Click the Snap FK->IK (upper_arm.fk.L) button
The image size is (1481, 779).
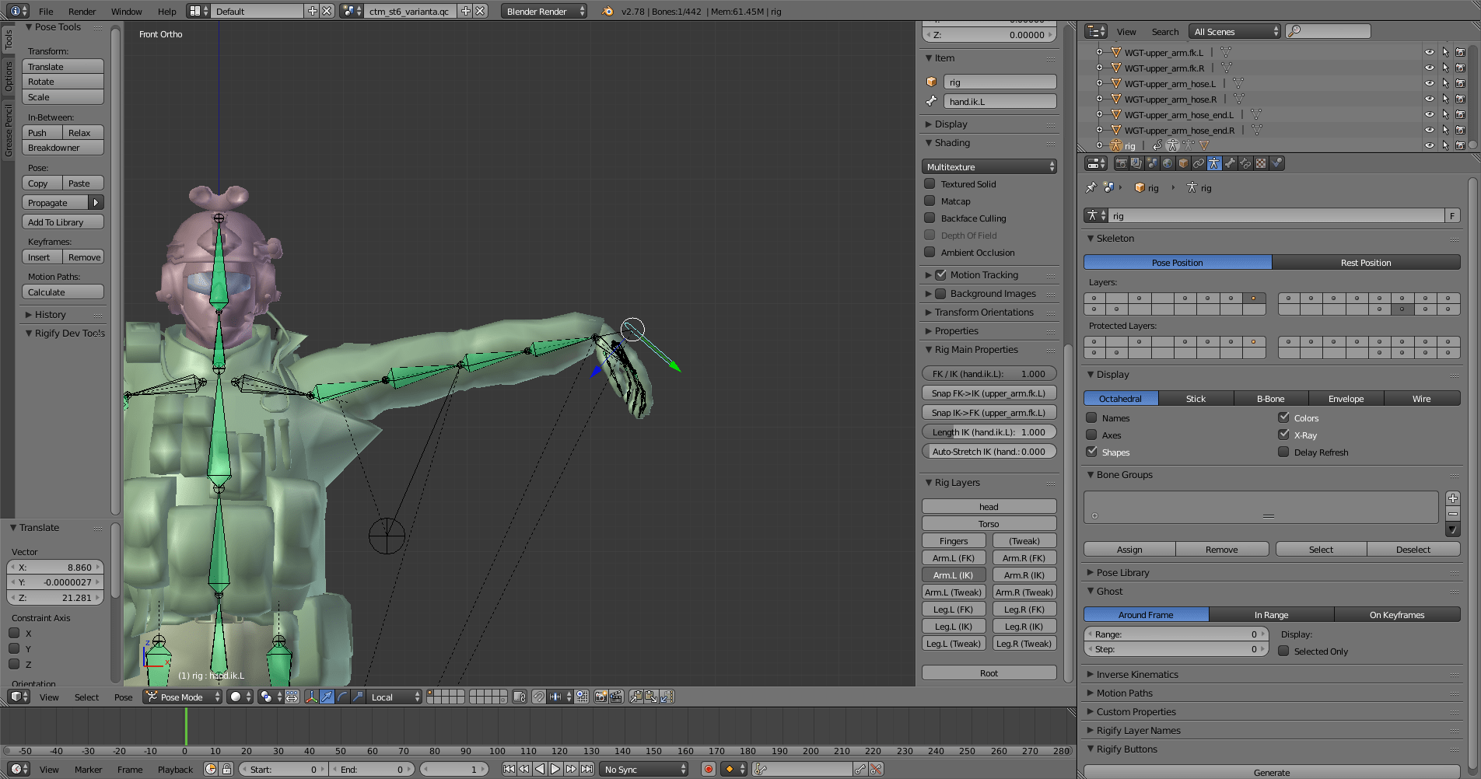(989, 393)
